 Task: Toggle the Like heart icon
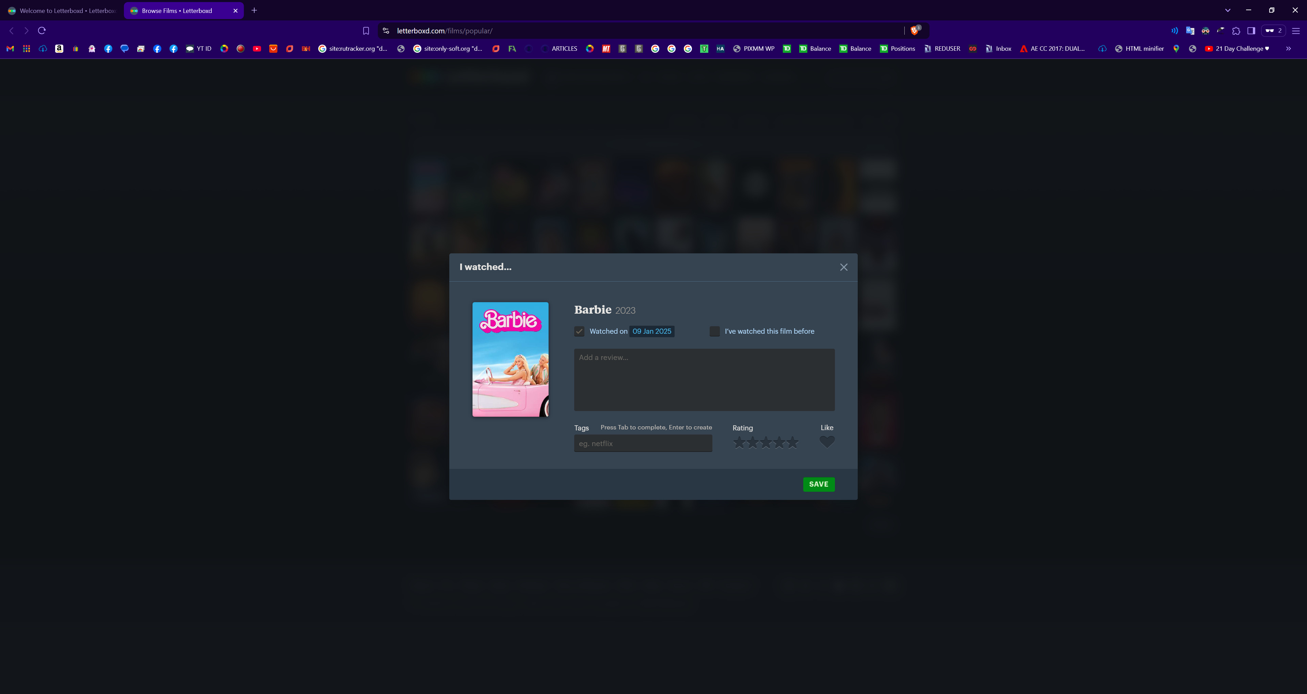pyautogui.click(x=827, y=442)
